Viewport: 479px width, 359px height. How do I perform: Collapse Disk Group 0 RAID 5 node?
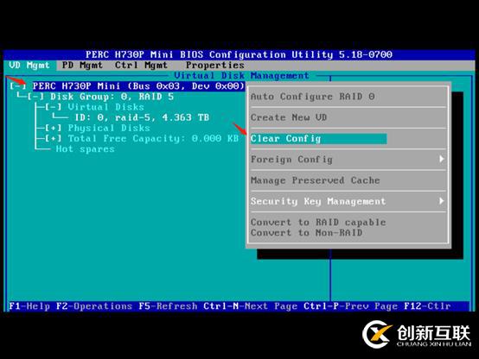pyautogui.click(x=35, y=97)
